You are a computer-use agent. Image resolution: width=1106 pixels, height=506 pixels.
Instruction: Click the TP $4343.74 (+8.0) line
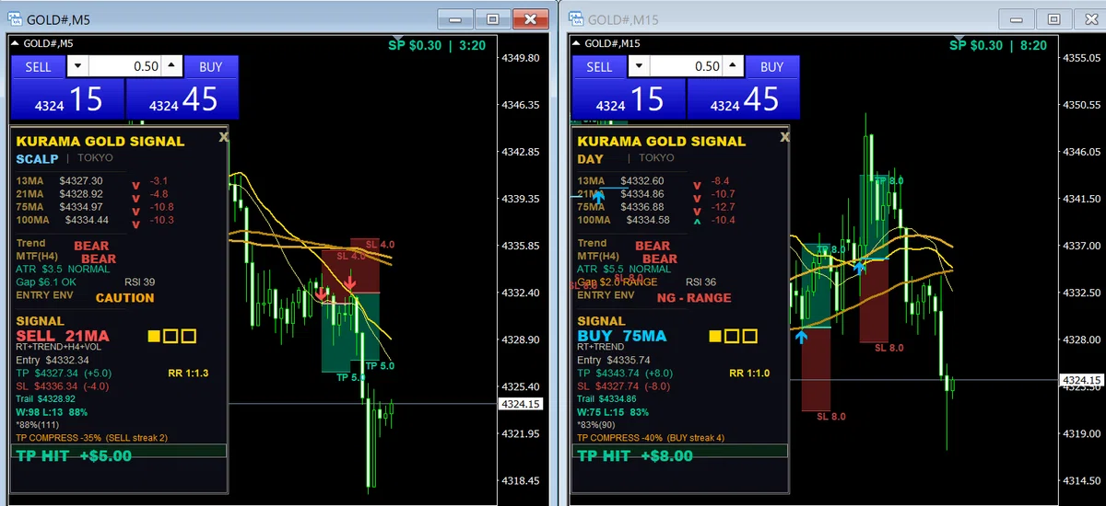[626, 373]
